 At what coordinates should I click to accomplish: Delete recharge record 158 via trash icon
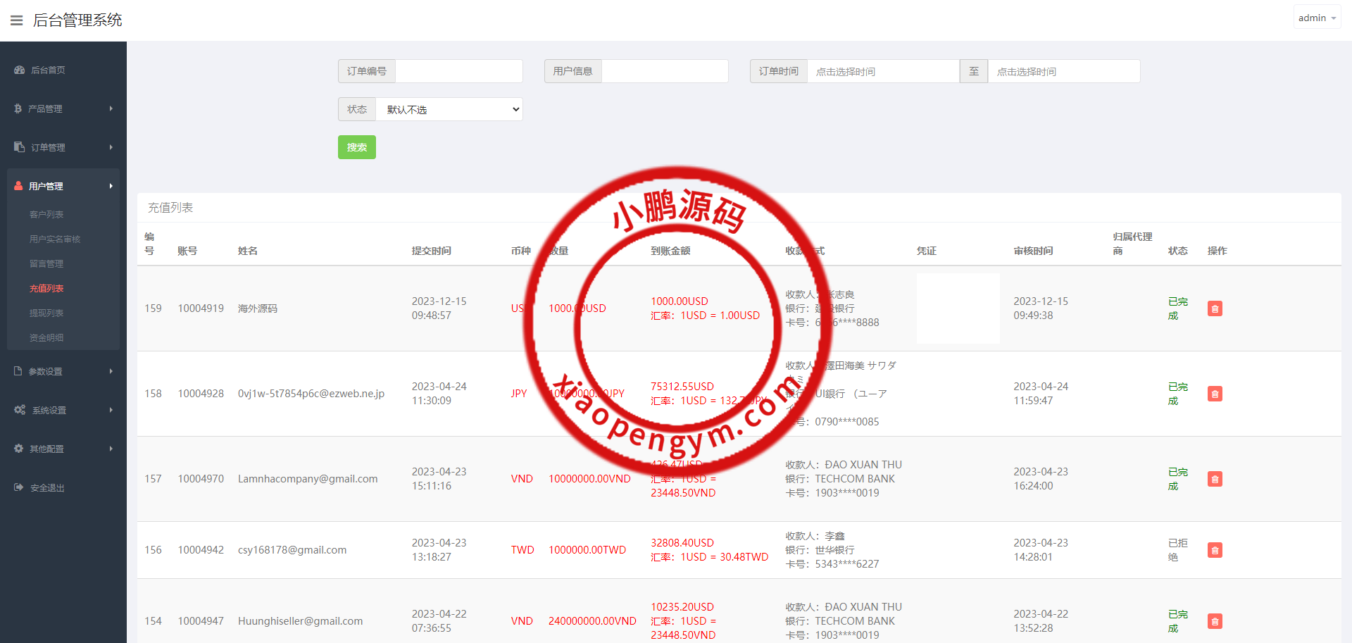tap(1215, 394)
